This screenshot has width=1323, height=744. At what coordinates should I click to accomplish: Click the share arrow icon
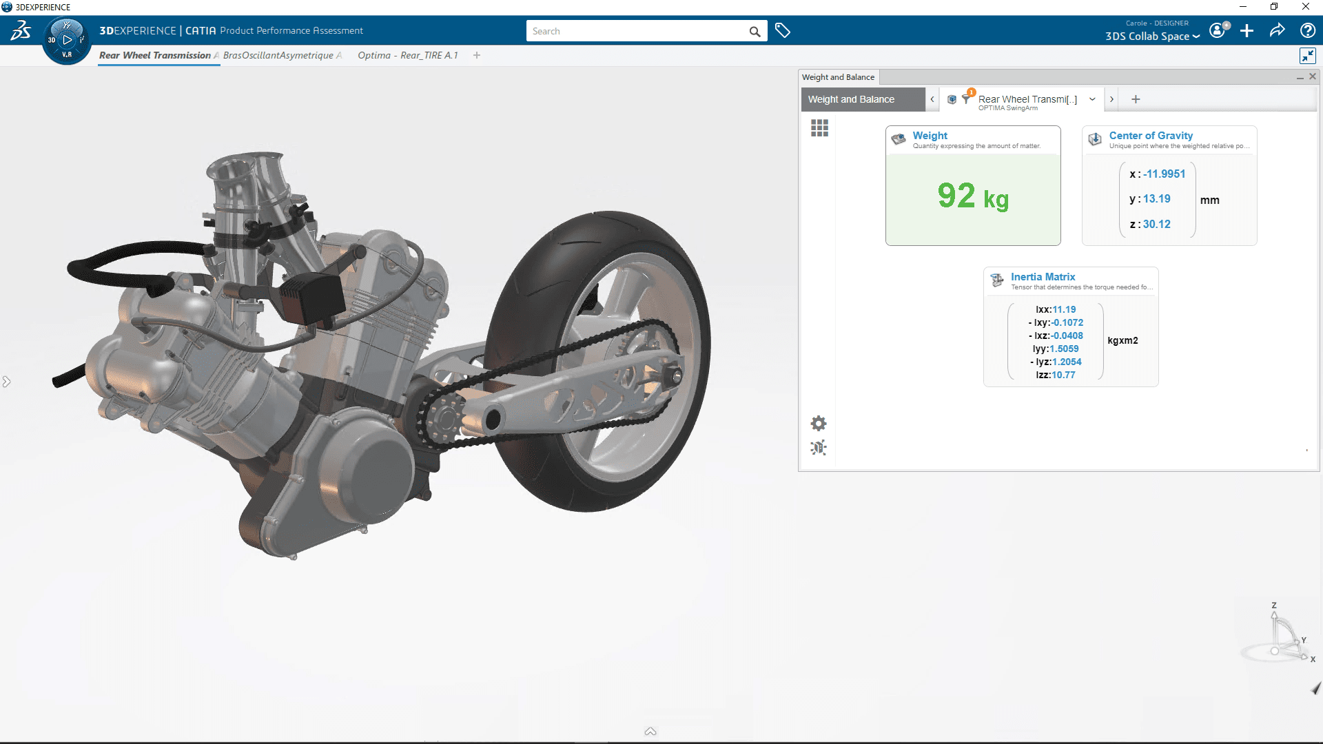(1277, 30)
